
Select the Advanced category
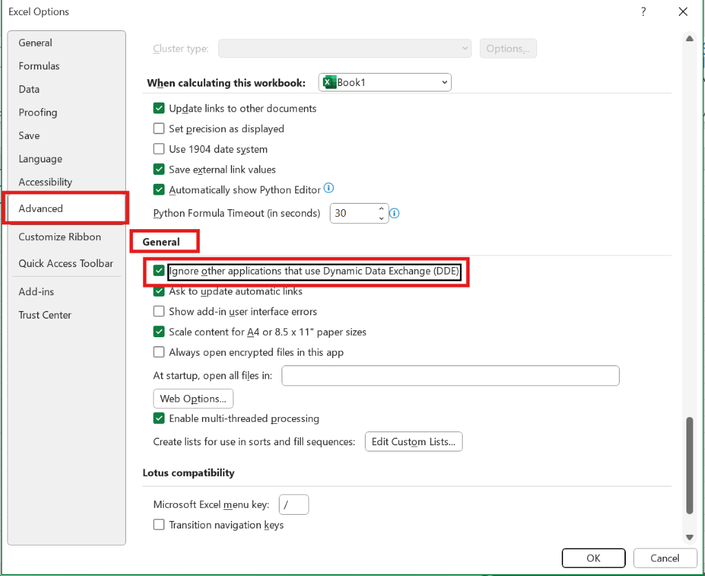tap(67, 209)
